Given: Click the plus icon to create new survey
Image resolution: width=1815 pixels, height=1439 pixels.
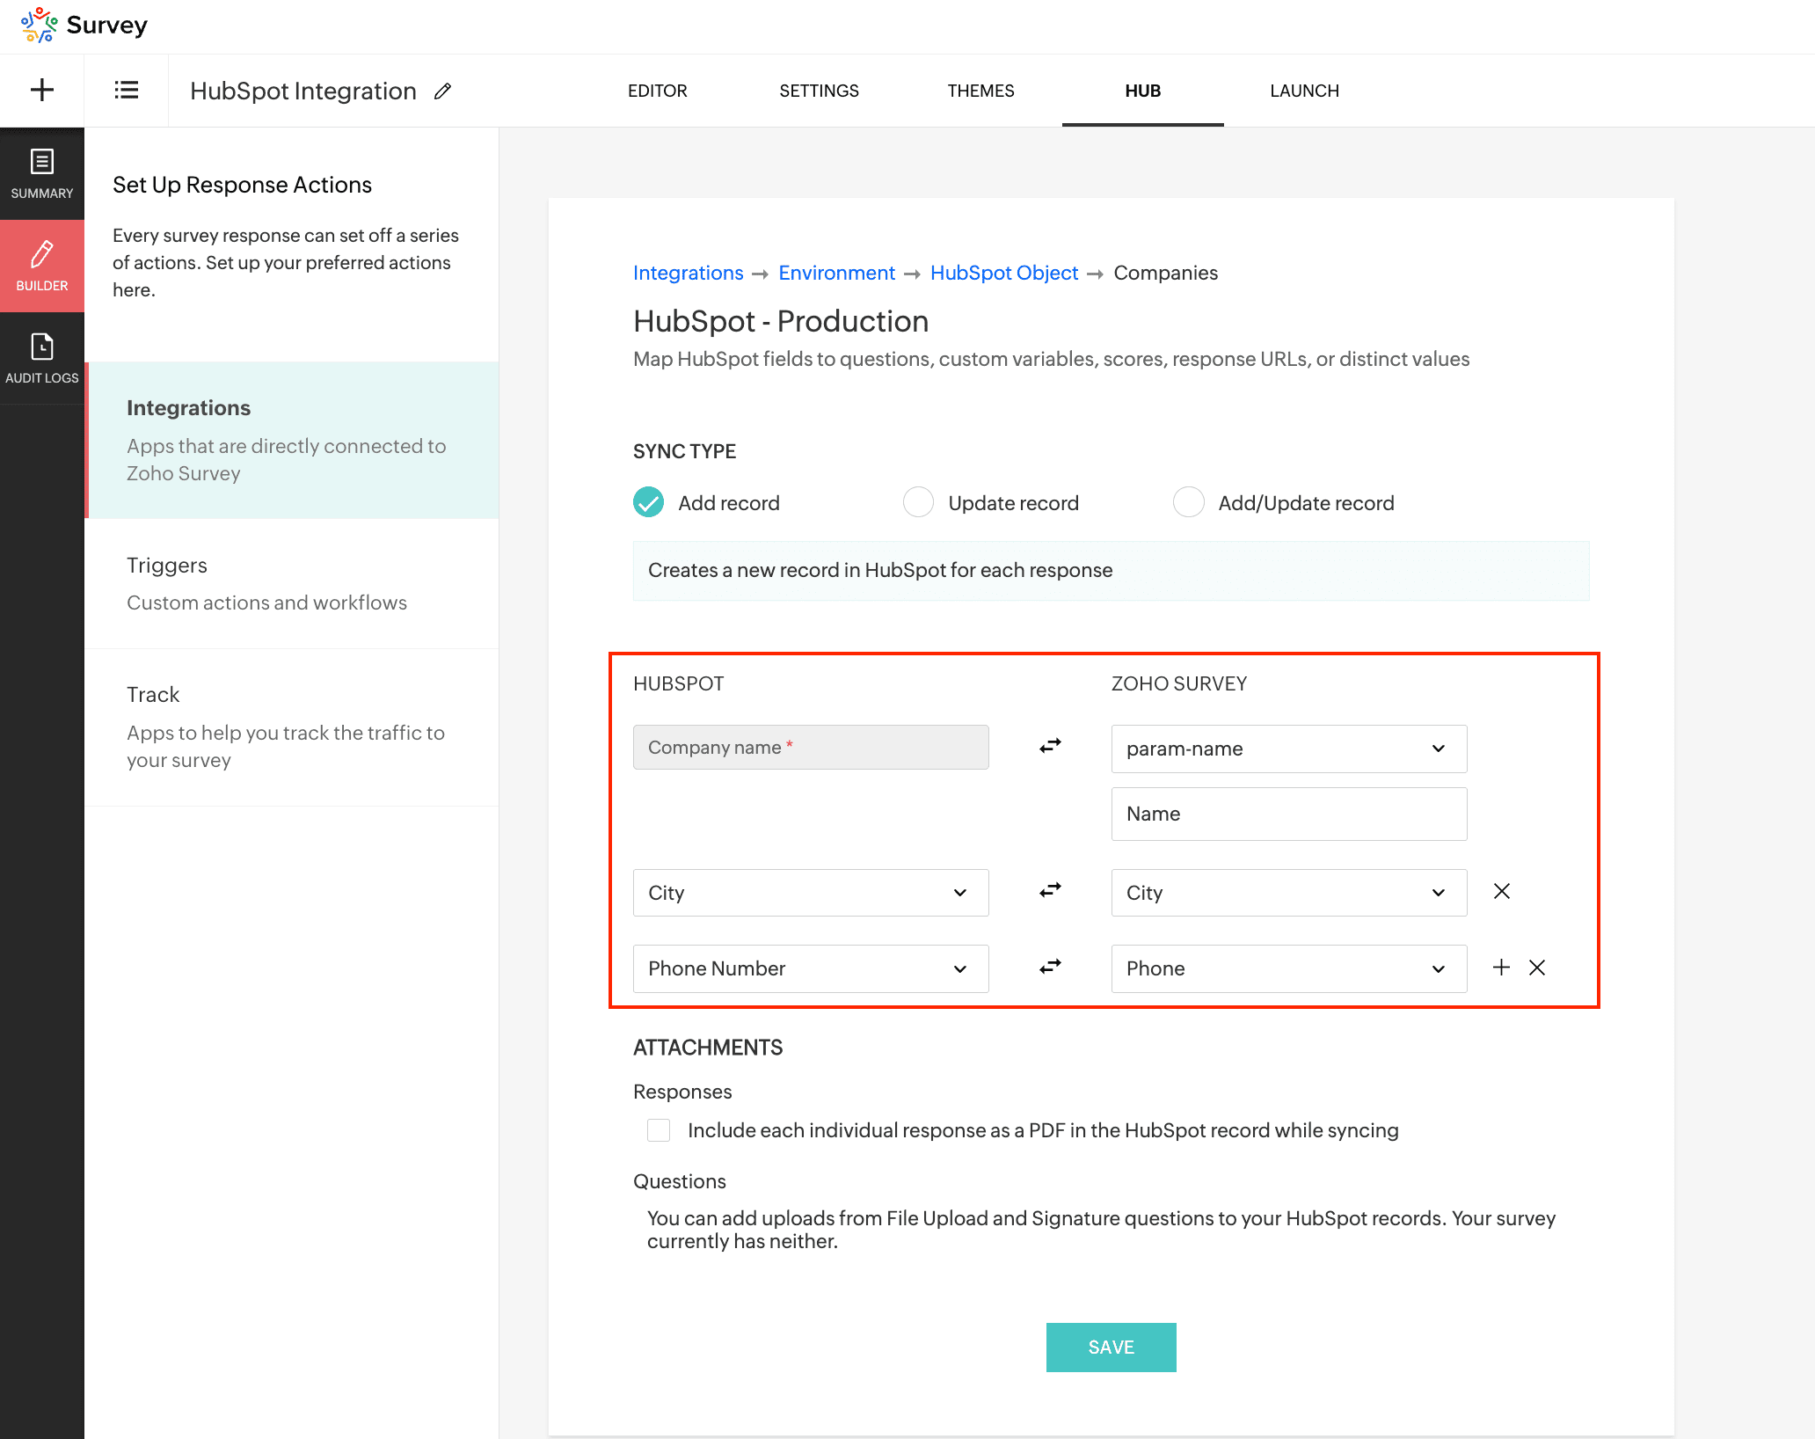Looking at the screenshot, I should [x=42, y=90].
